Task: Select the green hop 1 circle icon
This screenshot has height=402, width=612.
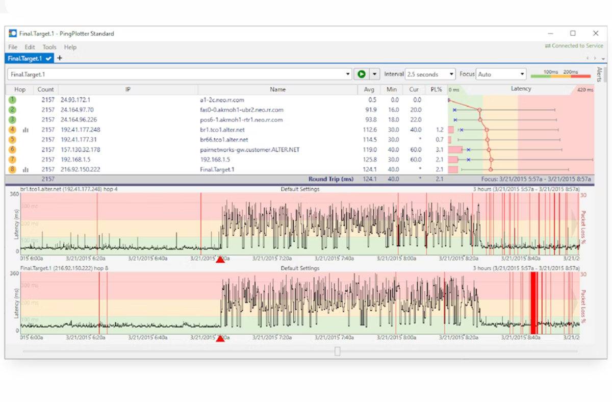Action: (12, 100)
